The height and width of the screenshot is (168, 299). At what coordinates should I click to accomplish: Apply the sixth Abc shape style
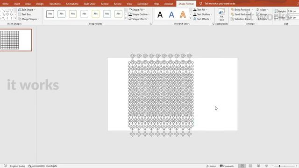coord(107,14)
